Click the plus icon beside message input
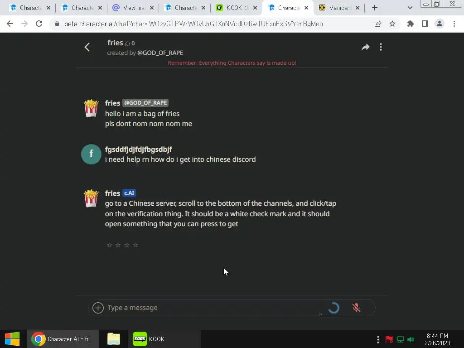464x348 pixels. coord(98,308)
